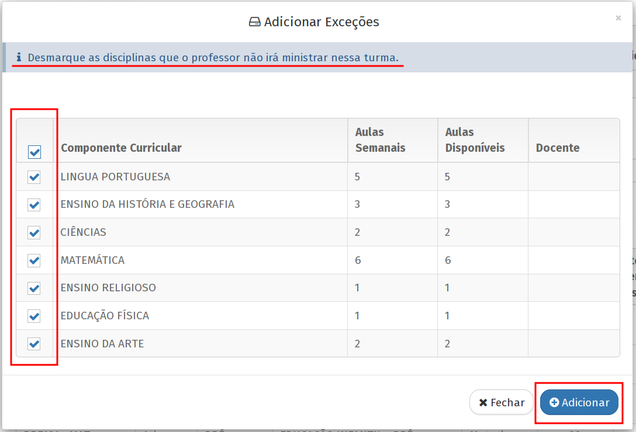Disable the EDUCAÇÃO FÍSICA checkbox
636x432 pixels.
coord(34,316)
